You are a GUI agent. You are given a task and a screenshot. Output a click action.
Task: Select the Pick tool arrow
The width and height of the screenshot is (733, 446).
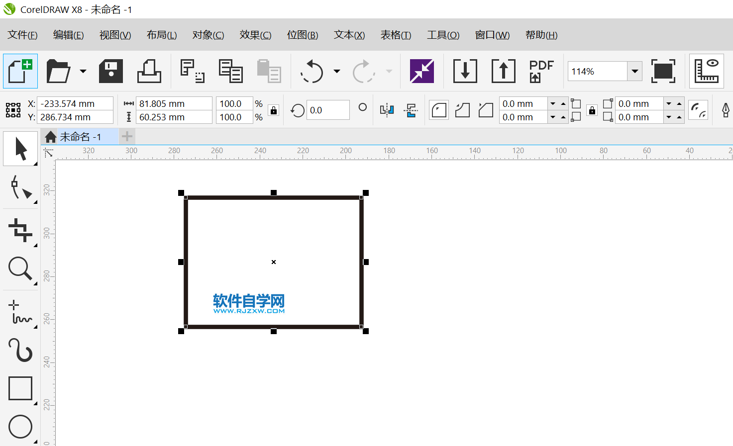[x=20, y=149]
